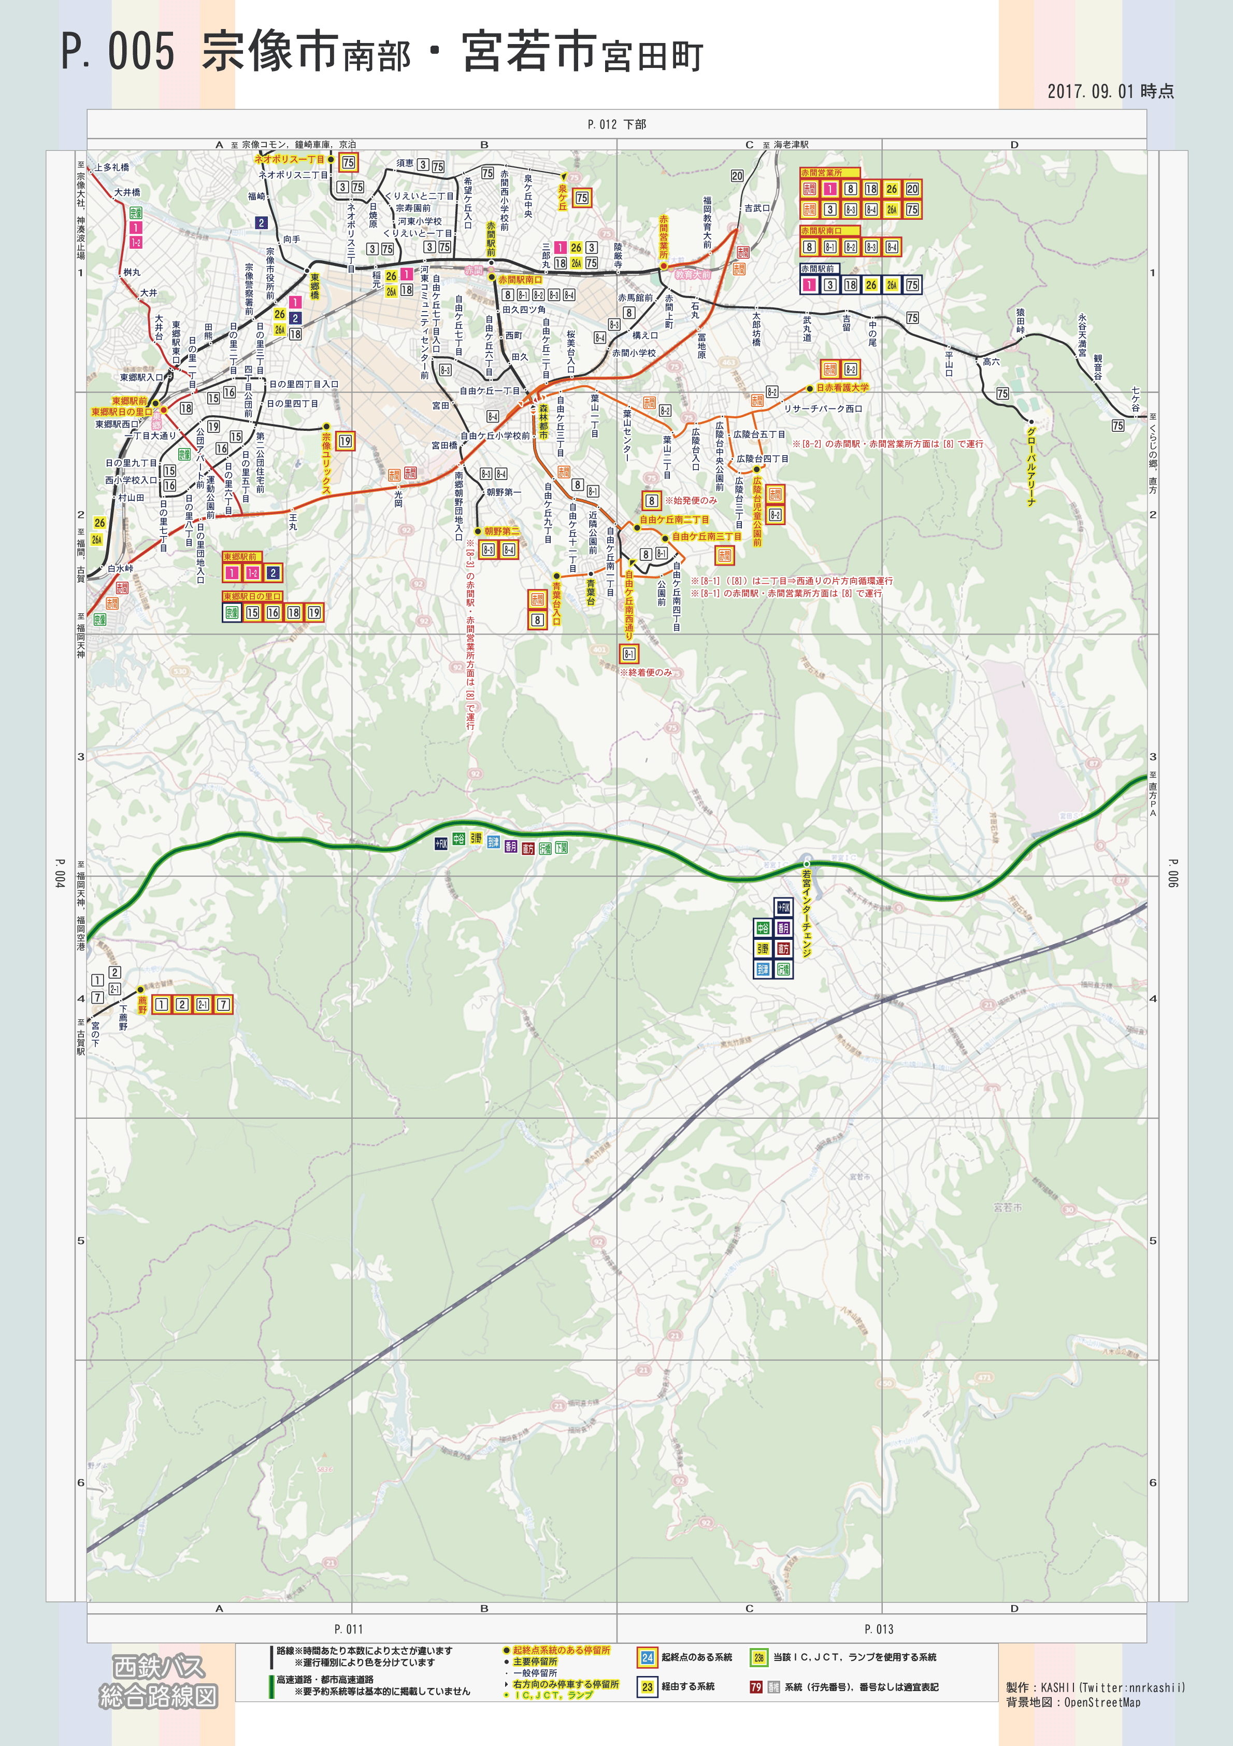
Task: Select 自由ケ丘南三丁目 stop label
Action: (706, 537)
